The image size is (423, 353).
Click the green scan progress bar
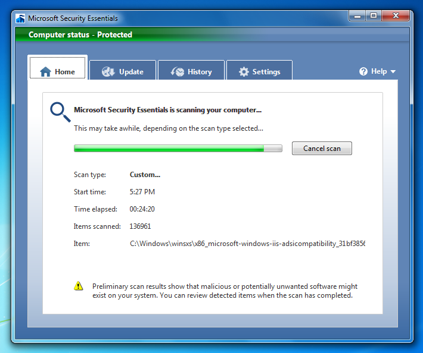[x=178, y=148]
